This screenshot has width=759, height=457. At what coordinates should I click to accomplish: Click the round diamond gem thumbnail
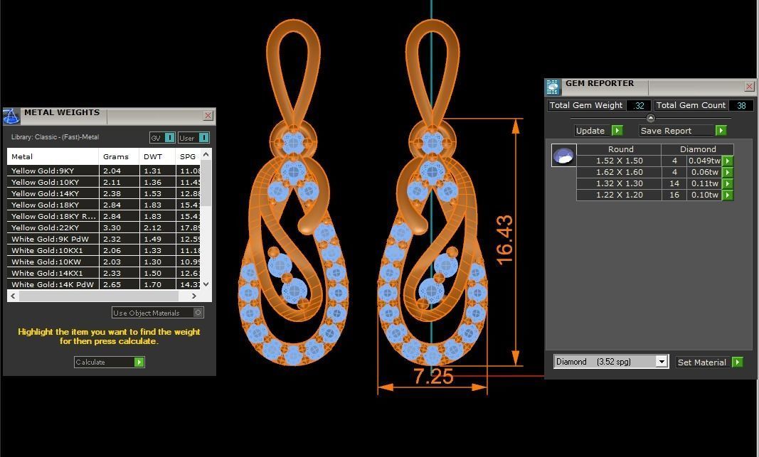pos(563,155)
